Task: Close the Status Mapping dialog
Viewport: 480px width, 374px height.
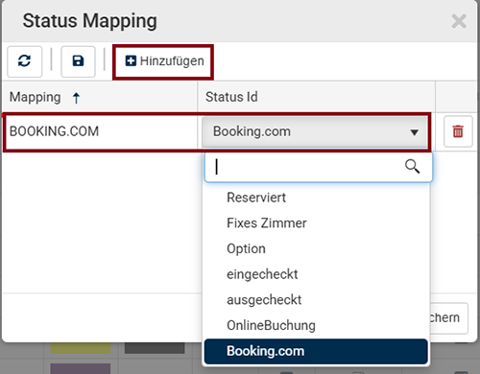Action: [459, 21]
